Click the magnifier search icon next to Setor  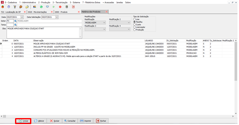pos(15,21)
